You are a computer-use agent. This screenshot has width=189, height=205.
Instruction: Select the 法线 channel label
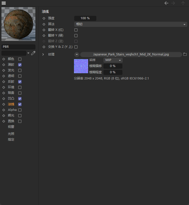(11, 104)
